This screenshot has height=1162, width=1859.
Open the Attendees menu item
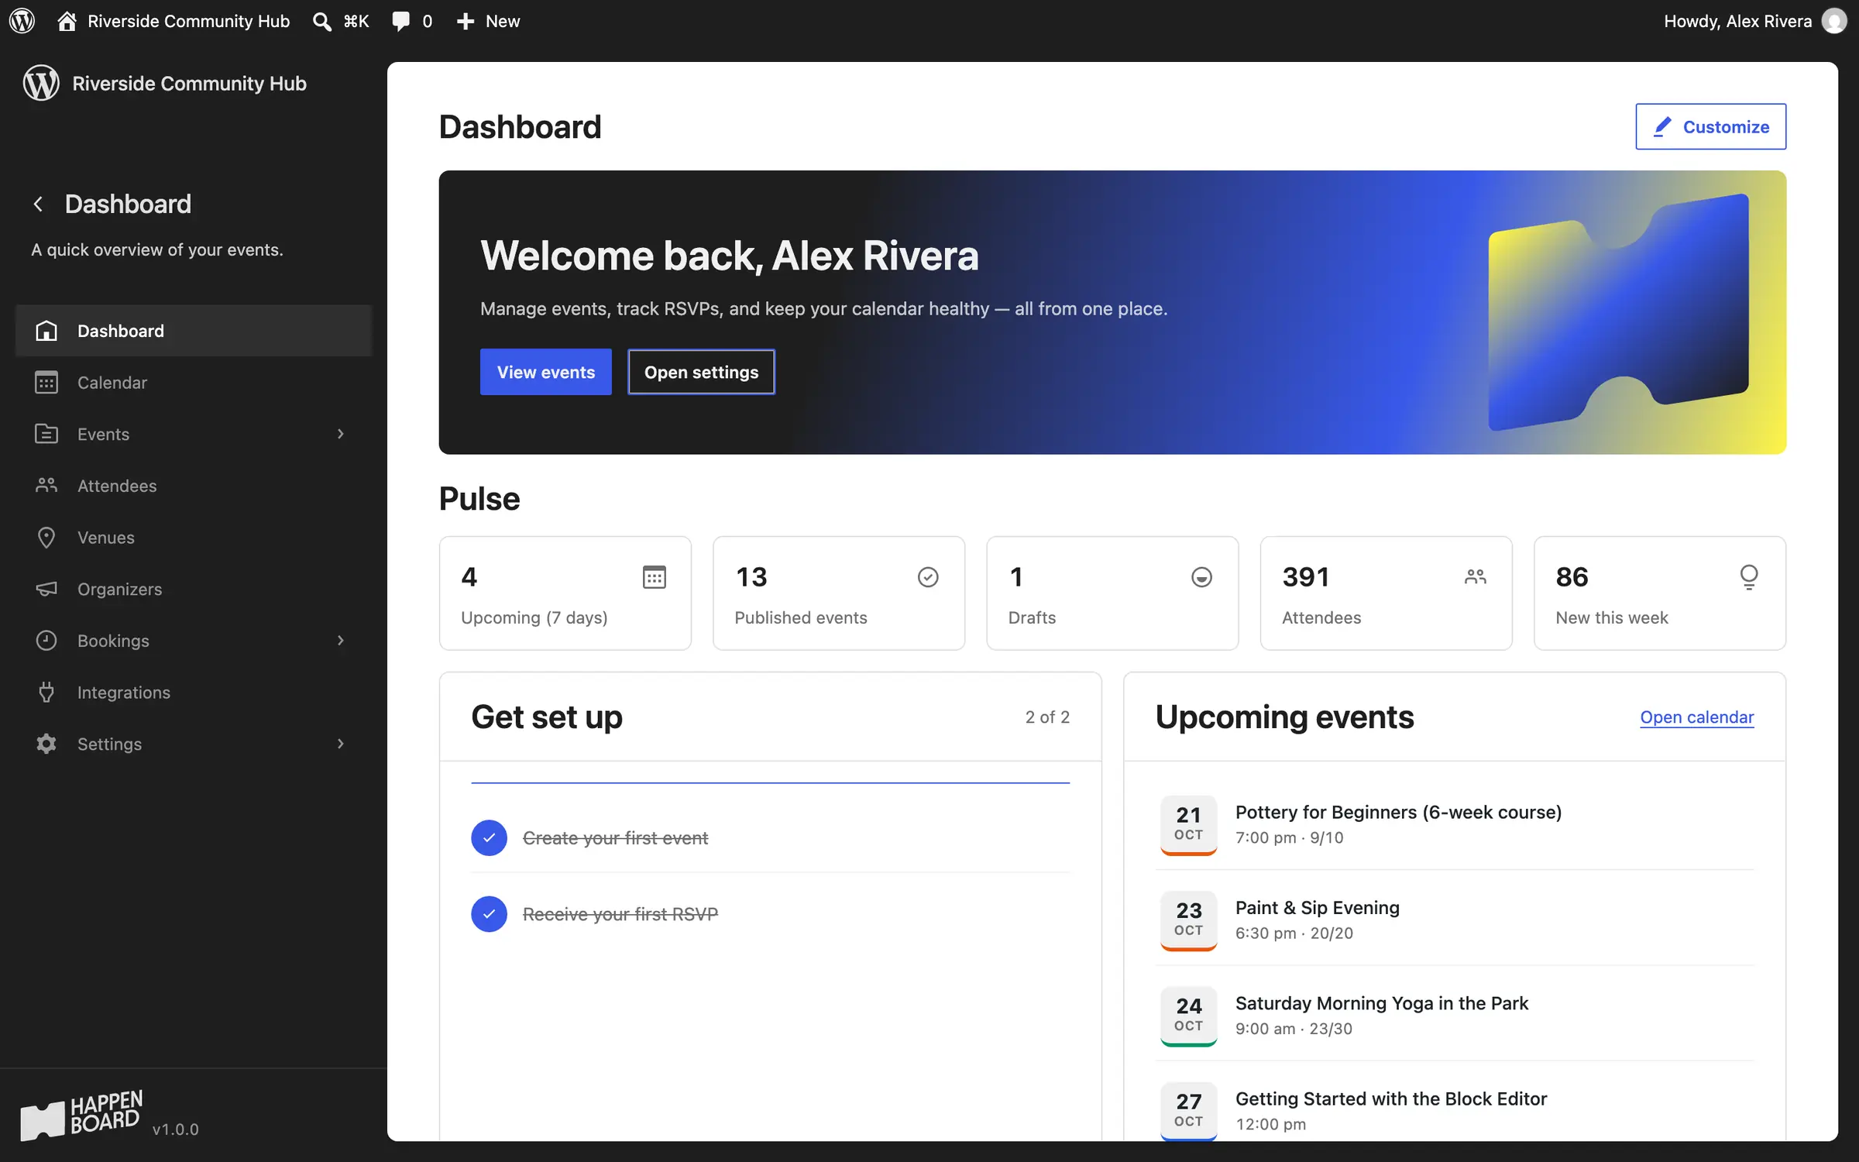point(194,486)
